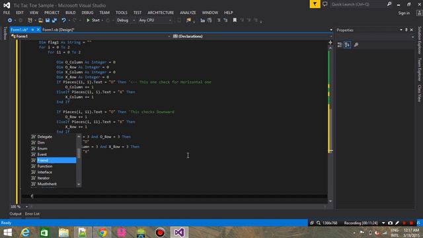
Task: Click the feedback speech bubble icon
Action: (325, 4)
